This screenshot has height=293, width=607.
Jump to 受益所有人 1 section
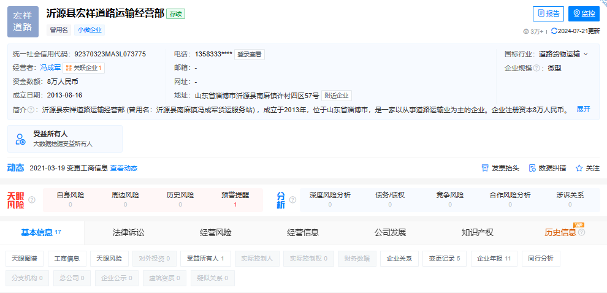tap(205, 259)
